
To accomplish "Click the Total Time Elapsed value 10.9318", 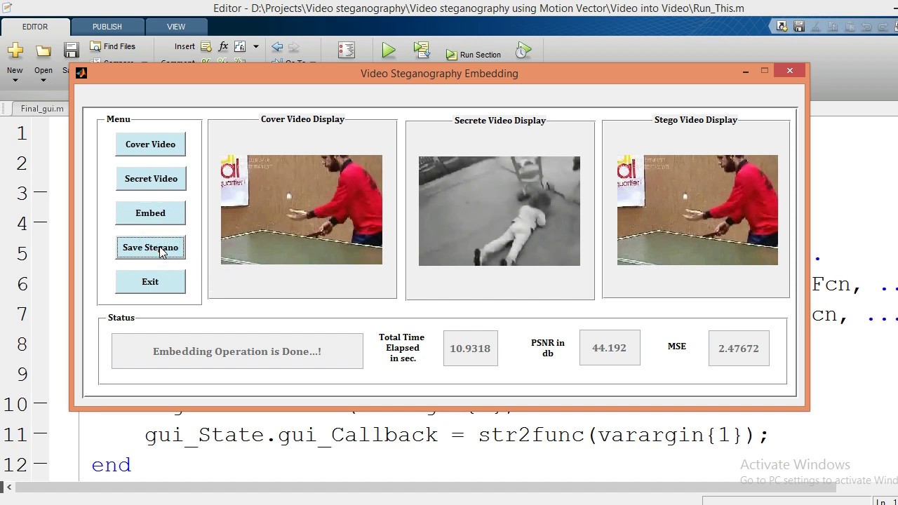I will [470, 349].
